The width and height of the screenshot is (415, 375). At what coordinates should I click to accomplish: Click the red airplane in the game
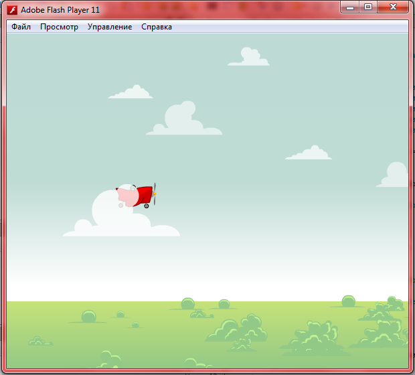tap(136, 196)
